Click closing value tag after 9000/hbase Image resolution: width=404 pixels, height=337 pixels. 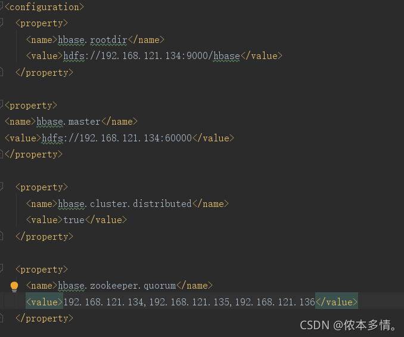[261, 56]
